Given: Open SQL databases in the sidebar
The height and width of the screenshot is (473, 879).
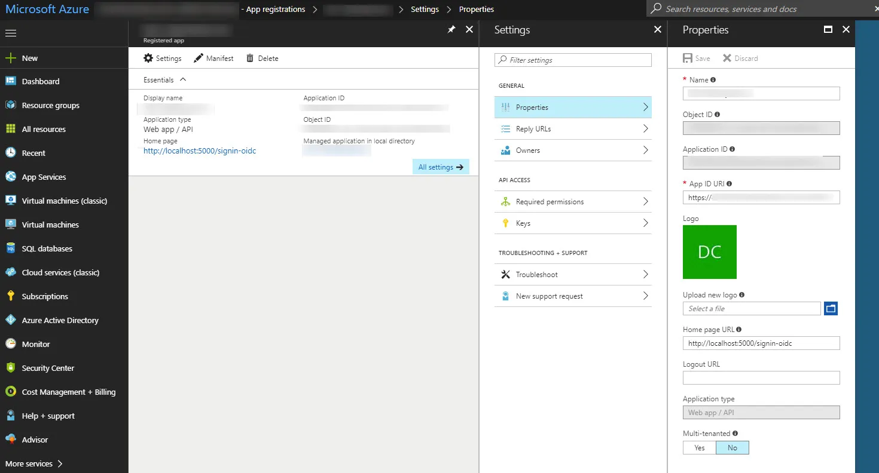Looking at the screenshot, I should tap(47, 249).
